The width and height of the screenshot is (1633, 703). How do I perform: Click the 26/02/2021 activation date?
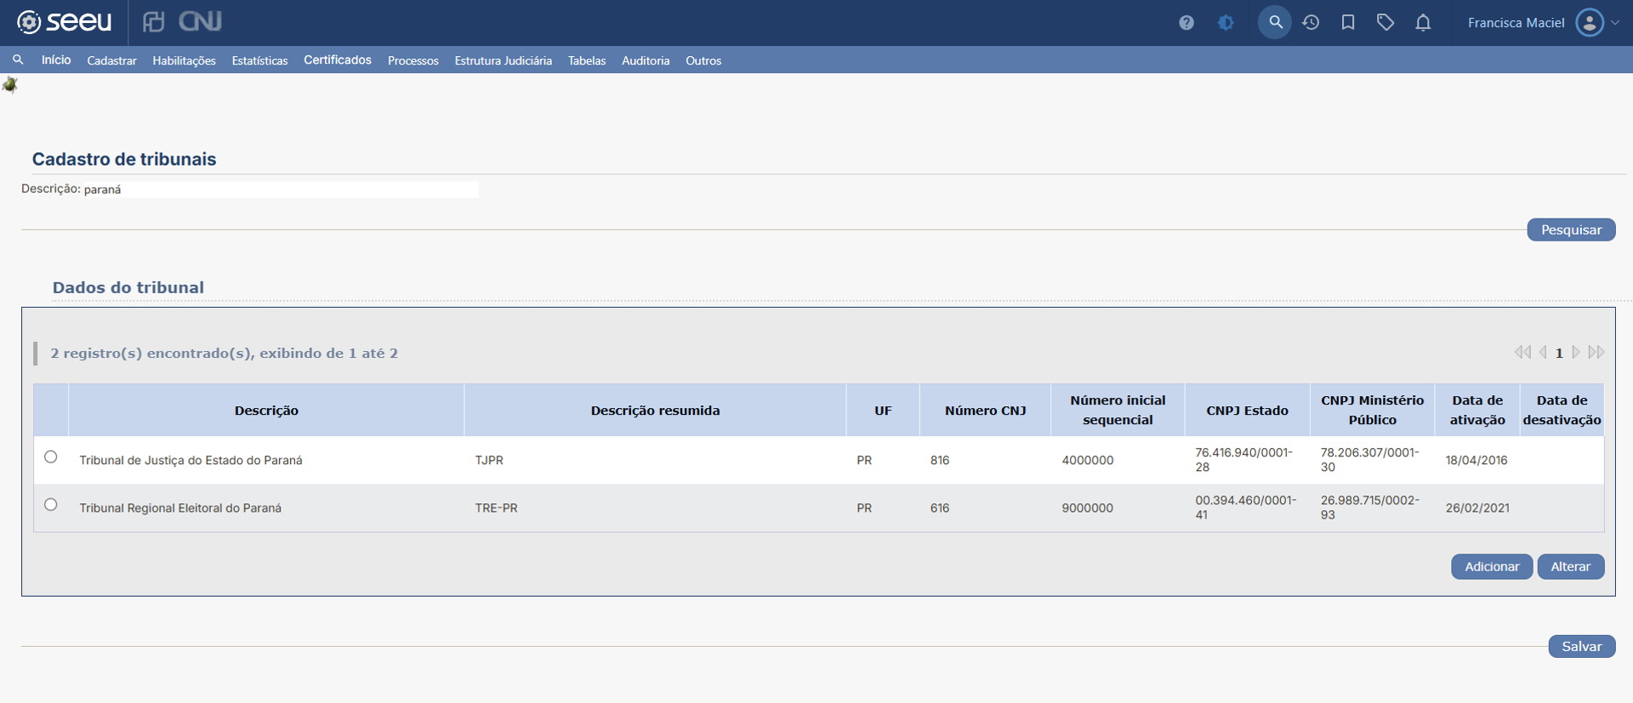pyautogui.click(x=1477, y=507)
